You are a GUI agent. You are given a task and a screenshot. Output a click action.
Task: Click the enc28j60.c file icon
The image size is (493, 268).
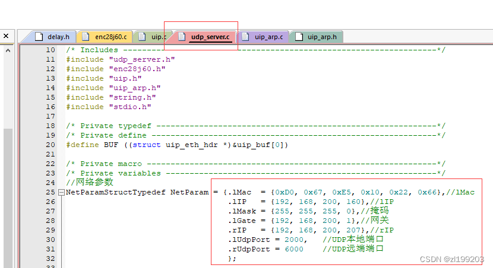pos(86,37)
